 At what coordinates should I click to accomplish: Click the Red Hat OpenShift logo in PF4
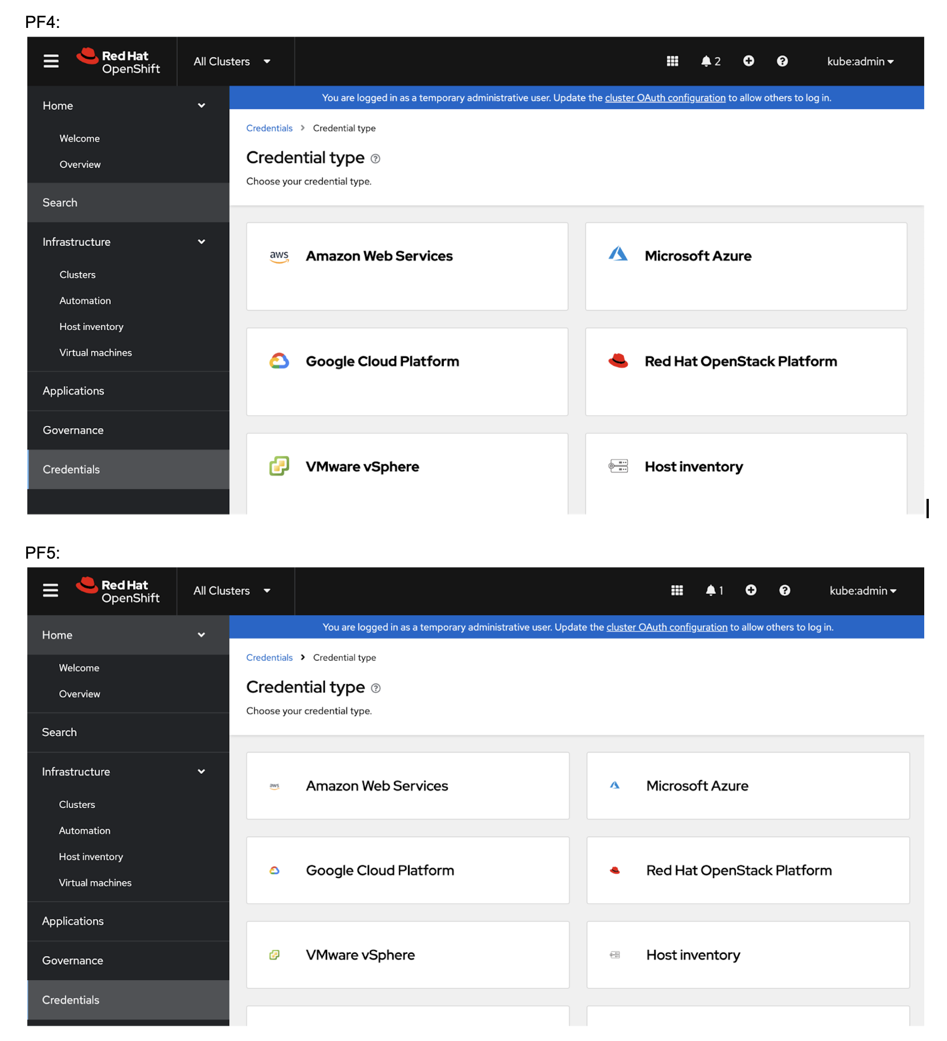[x=118, y=62]
